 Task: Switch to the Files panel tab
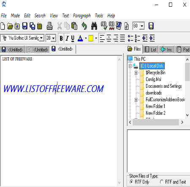pos(134,49)
